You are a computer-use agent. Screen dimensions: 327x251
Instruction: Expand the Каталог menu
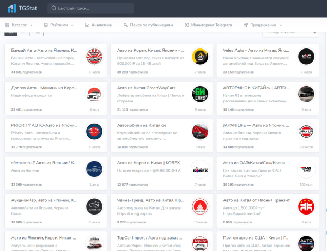point(19,25)
